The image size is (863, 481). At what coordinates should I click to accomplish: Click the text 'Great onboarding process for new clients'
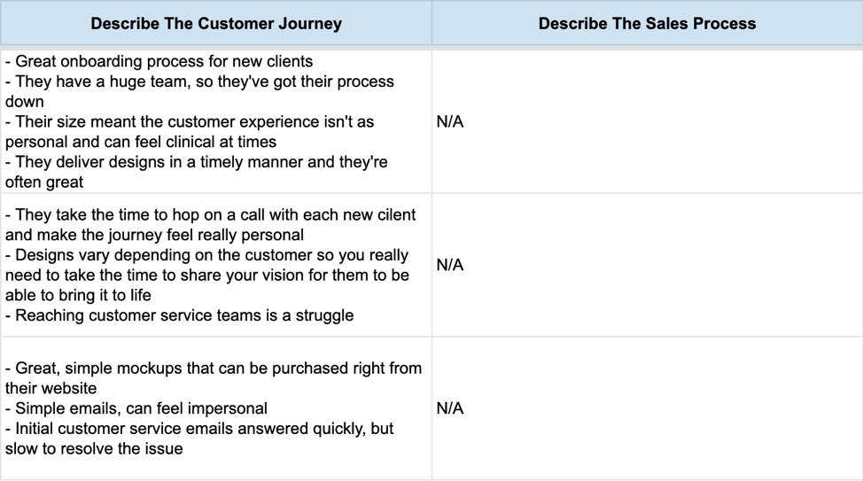[x=164, y=61]
